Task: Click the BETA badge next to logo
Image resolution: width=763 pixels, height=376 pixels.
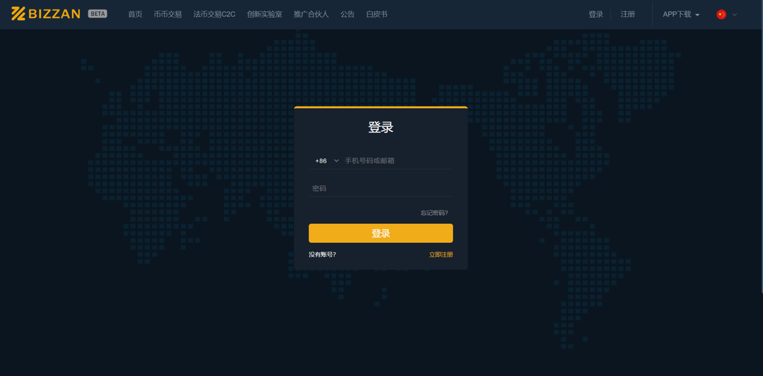Action: (97, 14)
